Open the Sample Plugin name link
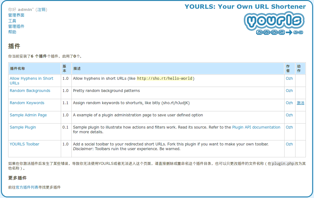314x198 pixels. pyautogui.click(x=23, y=127)
